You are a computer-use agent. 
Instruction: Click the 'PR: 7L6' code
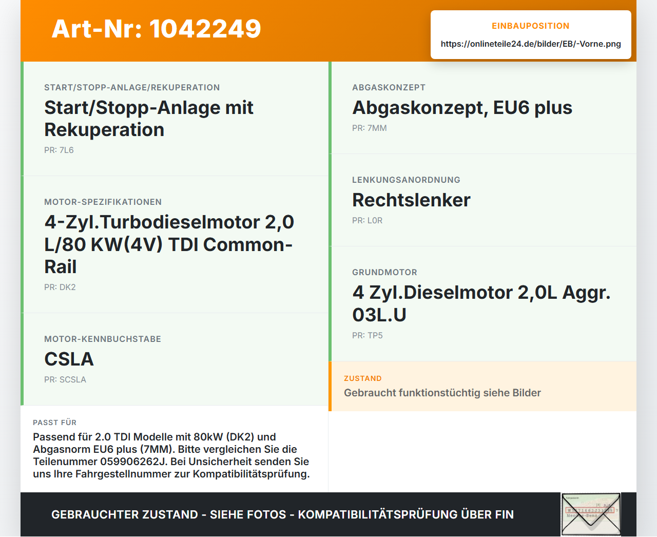pyautogui.click(x=59, y=150)
